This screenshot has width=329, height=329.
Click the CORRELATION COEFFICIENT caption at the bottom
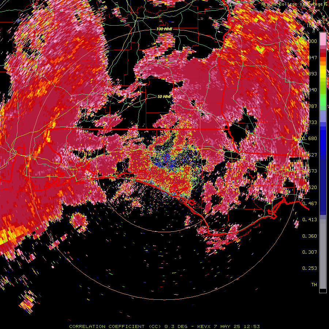[x=107, y=326]
